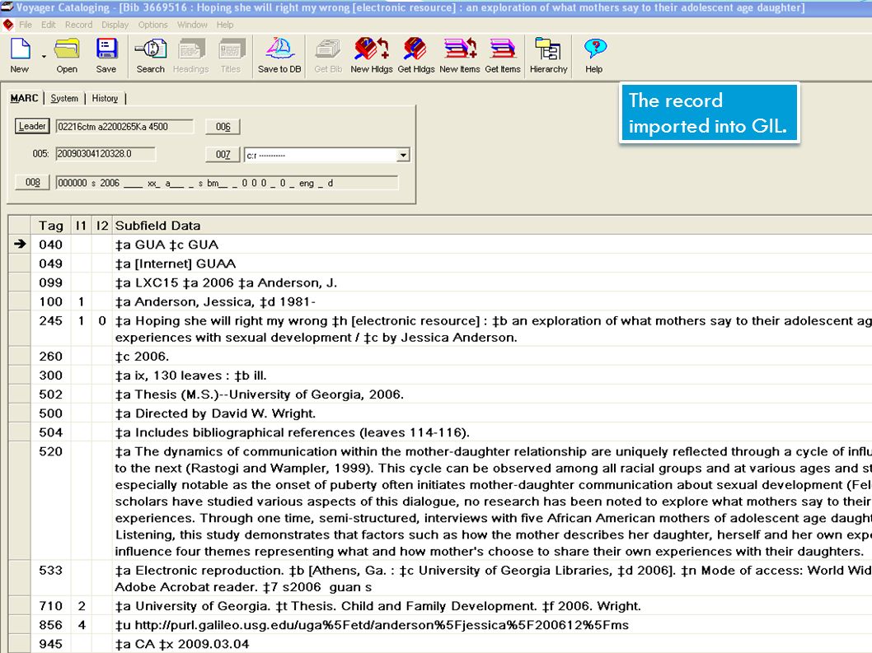Select the 100 Anderson, Jessica row

point(439,301)
